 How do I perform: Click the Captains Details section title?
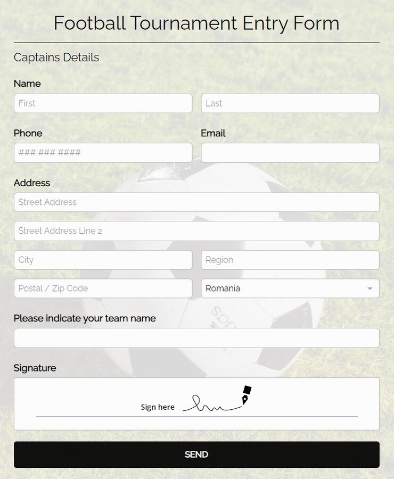tap(56, 57)
